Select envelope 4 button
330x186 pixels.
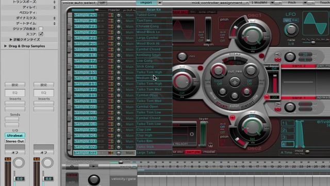[288, 144]
